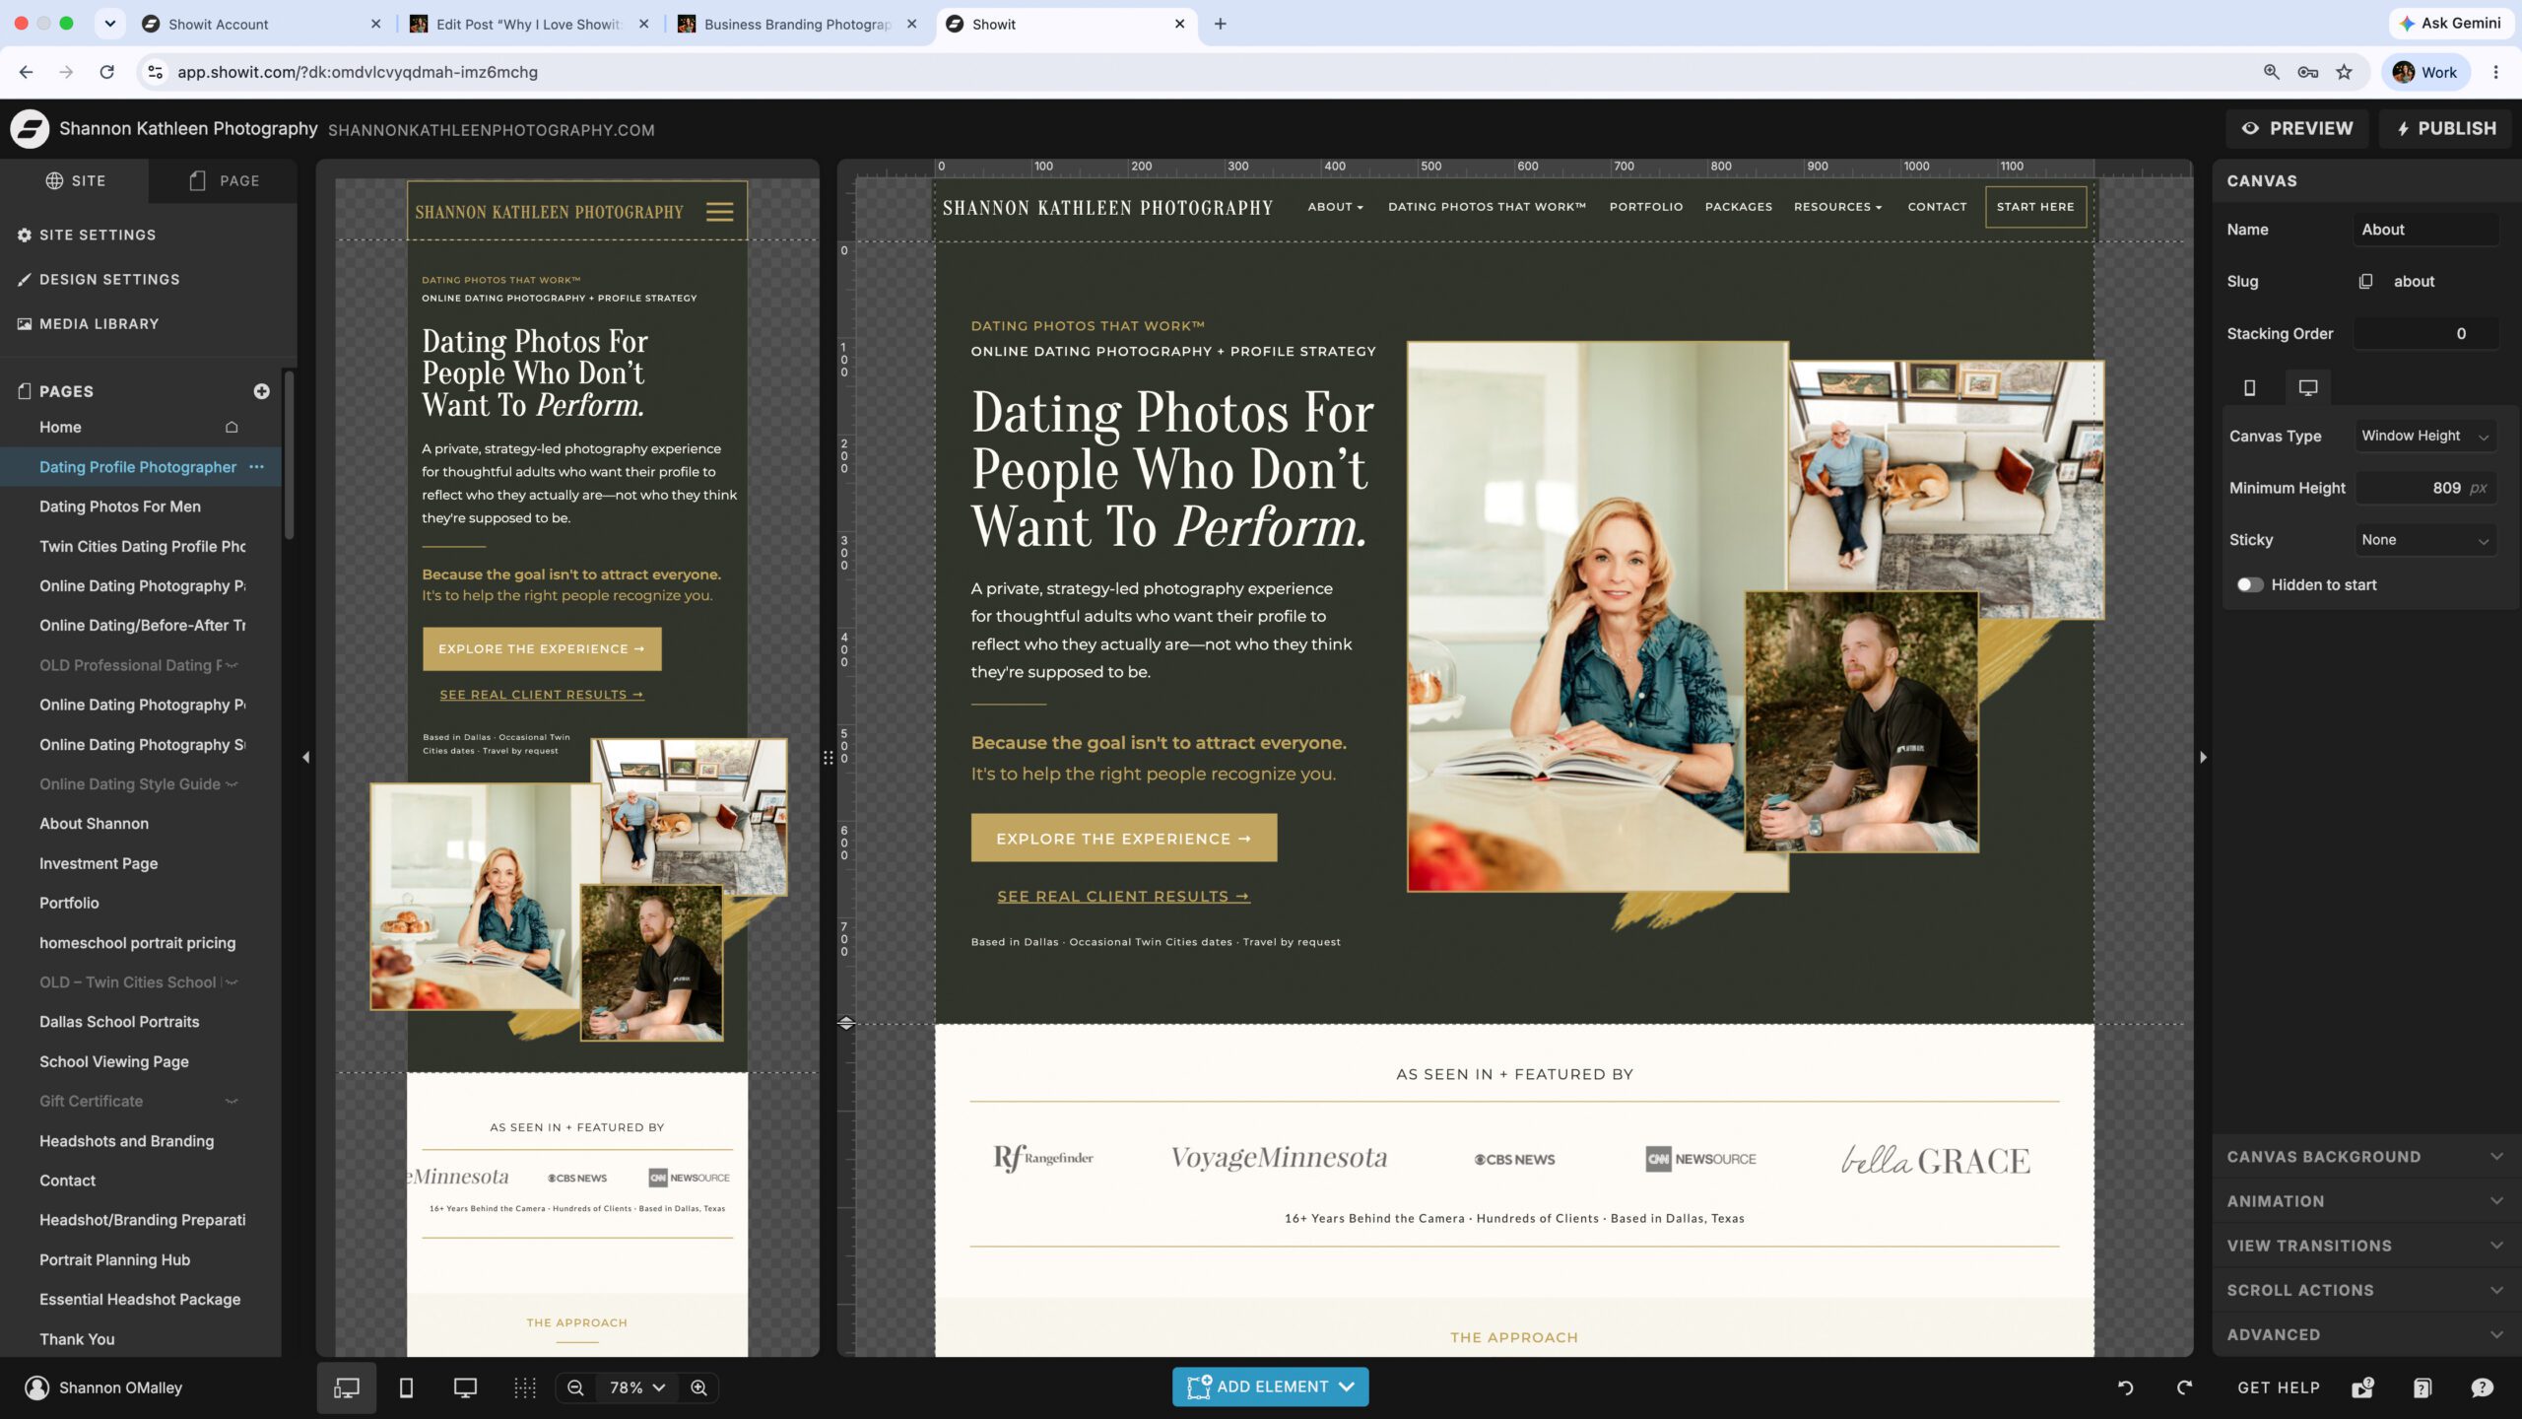
Task: Click the Publish button
Action: pyautogui.click(x=2446, y=129)
